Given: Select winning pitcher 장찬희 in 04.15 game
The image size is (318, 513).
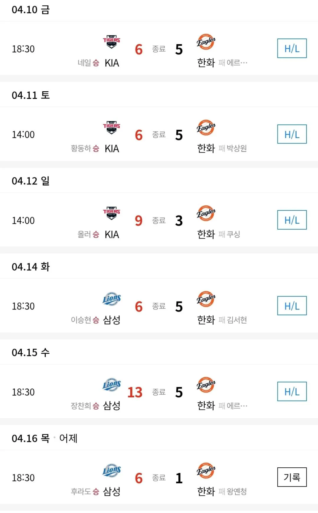Looking at the screenshot, I should (x=81, y=406).
